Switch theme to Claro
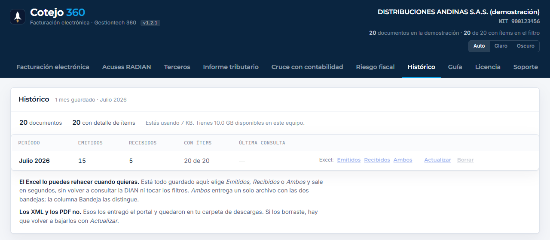Viewport: 550px width, 240px height. (x=501, y=46)
